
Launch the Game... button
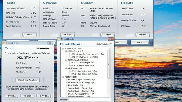point(140,42)
